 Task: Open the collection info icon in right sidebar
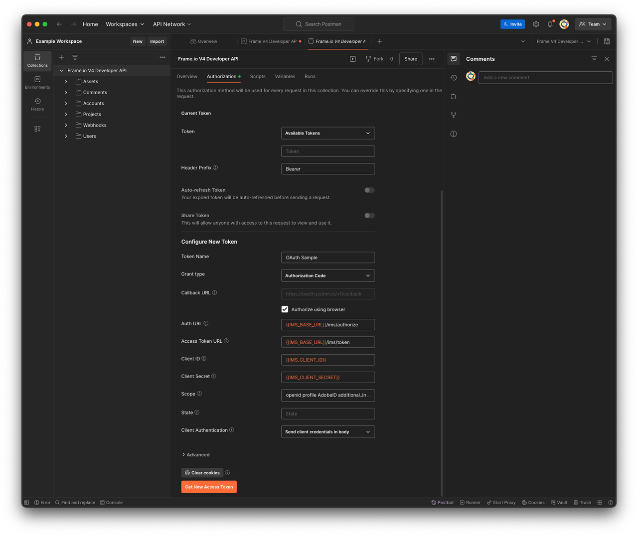pos(454,134)
